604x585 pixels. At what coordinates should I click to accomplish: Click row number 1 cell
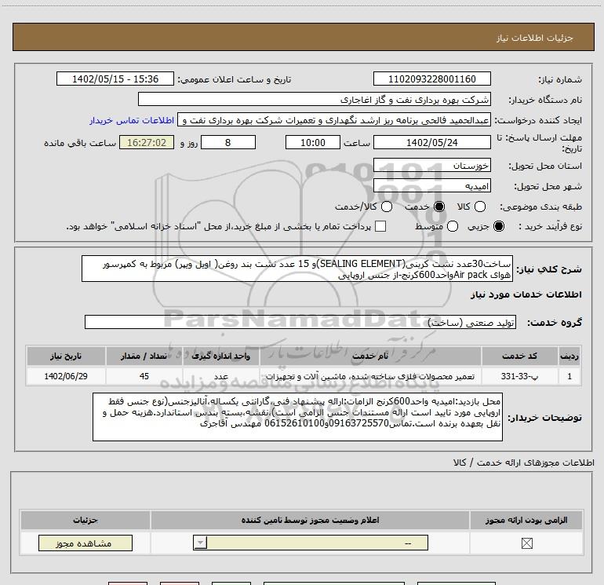(x=569, y=376)
